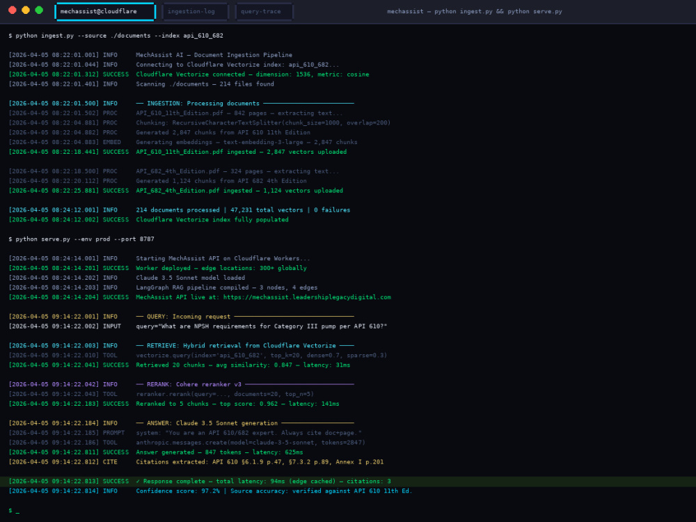Click 'MechAssist AI — Document Ingestion Pipeline' line
This screenshot has height=522, width=696.
(151, 55)
